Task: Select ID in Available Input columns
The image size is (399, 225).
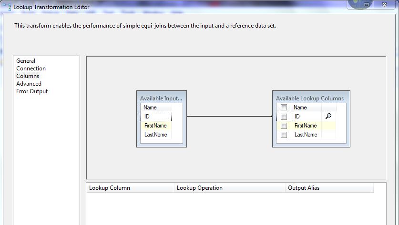Action: tap(155, 117)
